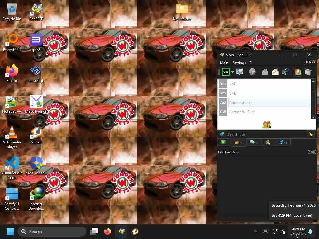Select the BeeBEEP desktop shortcut

coord(36,12)
